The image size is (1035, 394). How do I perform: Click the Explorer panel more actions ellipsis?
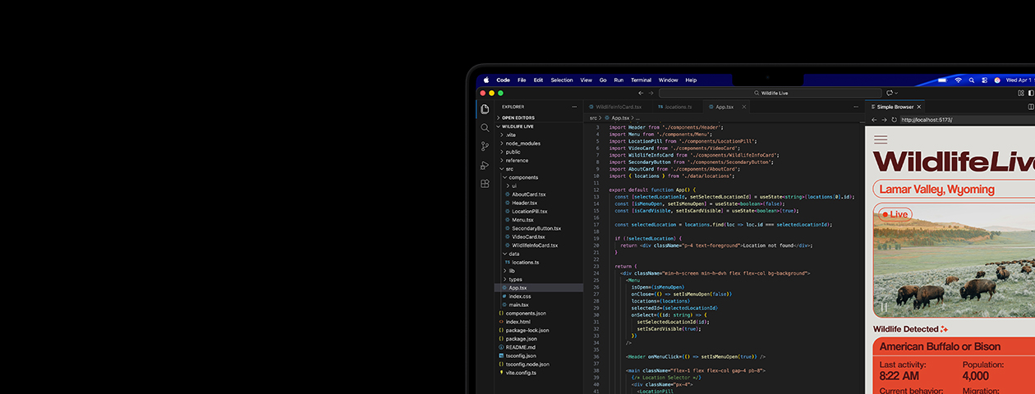(x=574, y=107)
